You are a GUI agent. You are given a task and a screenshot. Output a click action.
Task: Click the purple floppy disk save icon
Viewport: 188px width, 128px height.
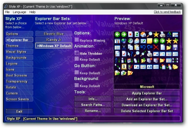(175, 47)
